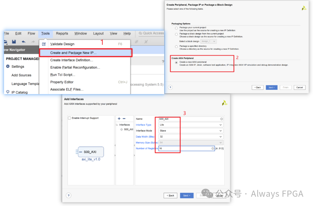Click the Data Width (Bits) label link
The width and height of the screenshot is (313, 206).
click(x=145, y=137)
